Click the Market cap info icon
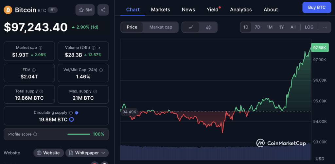The height and width of the screenshot is (164, 335). click(x=41, y=48)
